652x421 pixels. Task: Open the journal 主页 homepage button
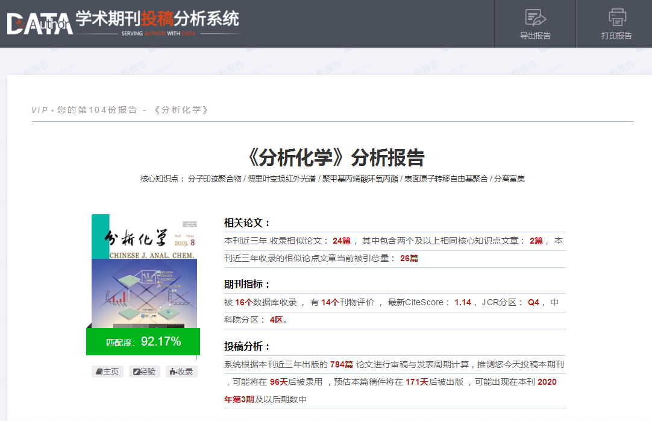point(108,372)
